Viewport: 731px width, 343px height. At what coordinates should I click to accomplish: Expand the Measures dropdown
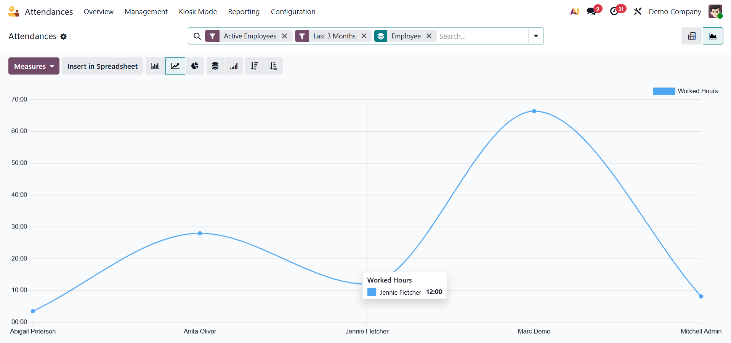point(34,66)
